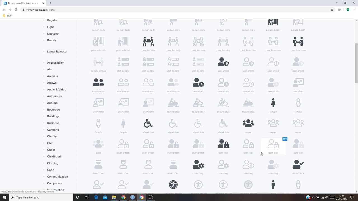The width and height of the screenshot is (358, 201).
Task: Click the dark solid user-clock icon
Action: pos(198,82)
